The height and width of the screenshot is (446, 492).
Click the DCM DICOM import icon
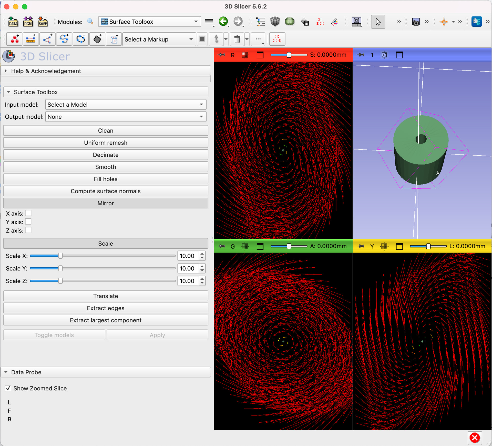tap(28, 22)
